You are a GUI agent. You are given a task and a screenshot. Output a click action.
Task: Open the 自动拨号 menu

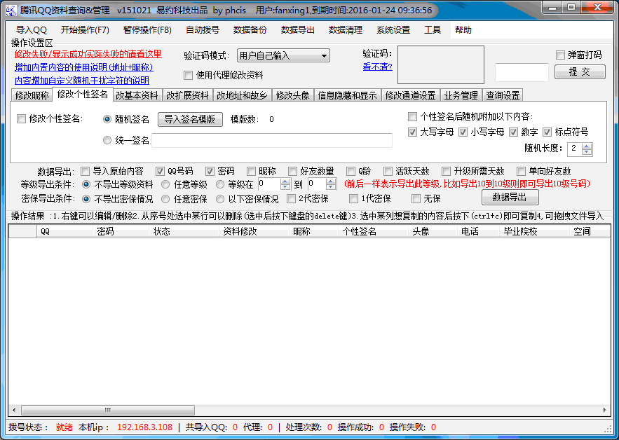tap(203, 30)
